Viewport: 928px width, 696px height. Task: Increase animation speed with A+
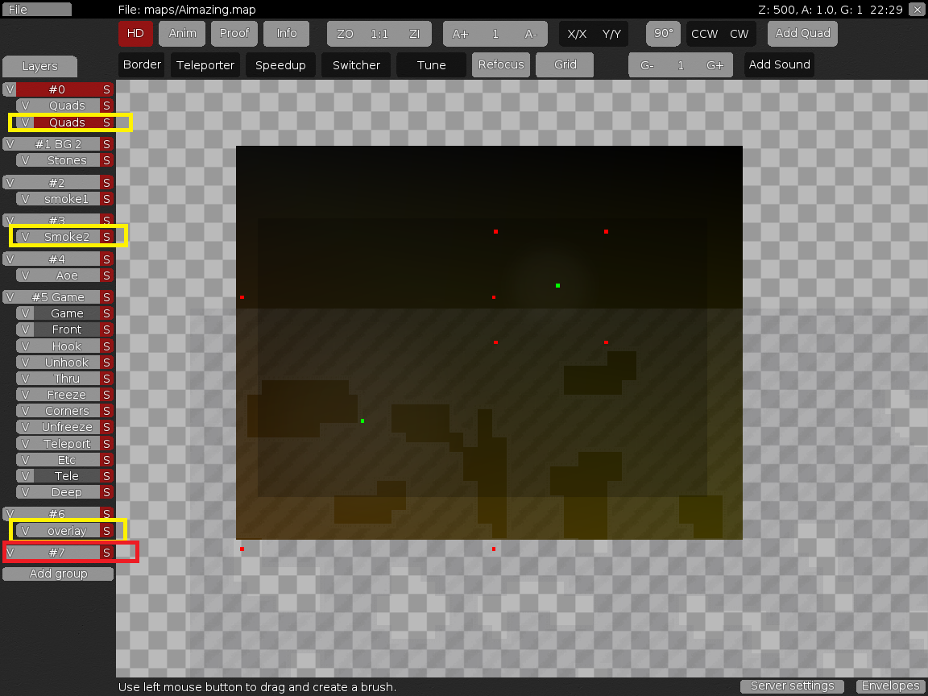click(461, 34)
